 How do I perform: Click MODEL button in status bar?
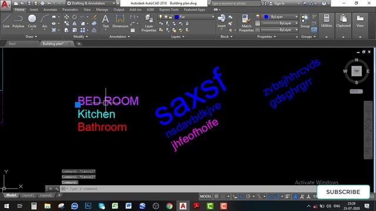[206, 196]
